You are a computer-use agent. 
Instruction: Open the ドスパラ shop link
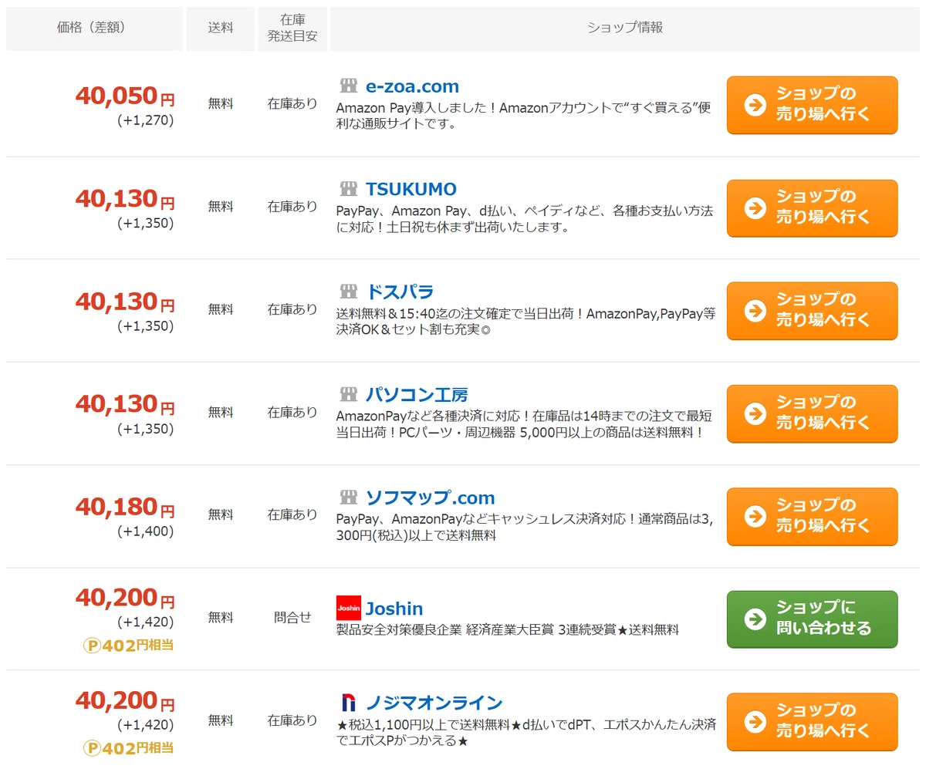400,292
